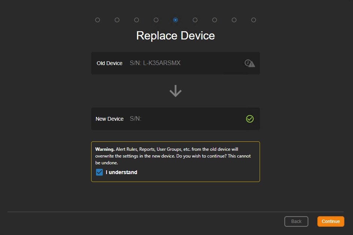Click the I understand label text
The width and height of the screenshot is (353, 235).
(x=121, y=172)
